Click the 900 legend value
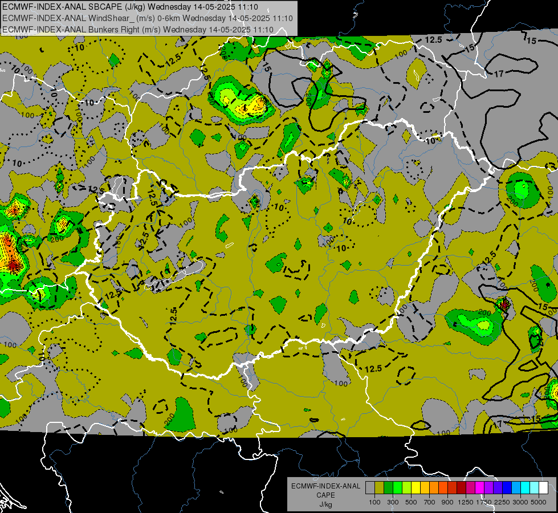 pyautogui.click(x=447, y=502)
